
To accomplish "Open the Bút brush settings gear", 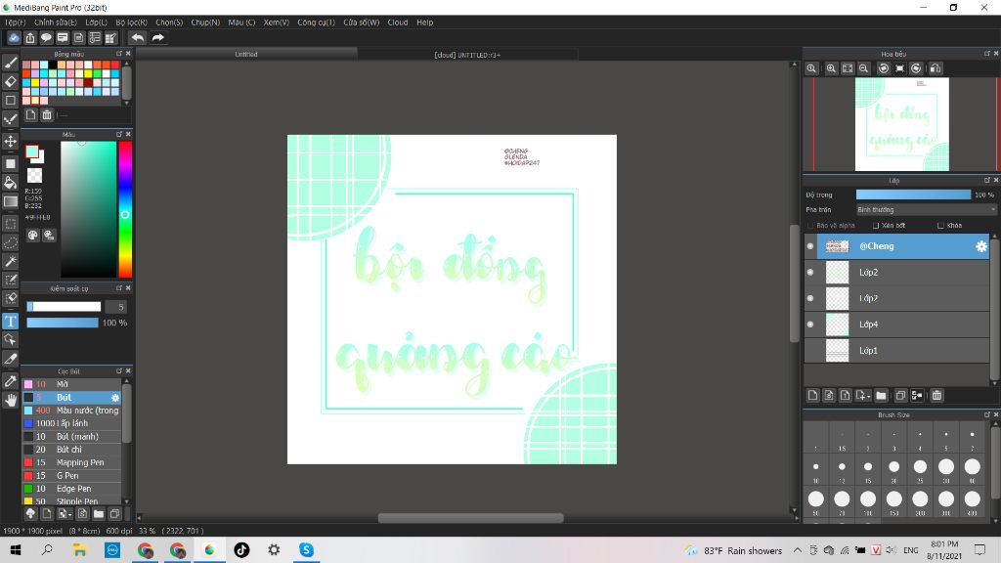I will coord(115,397).
